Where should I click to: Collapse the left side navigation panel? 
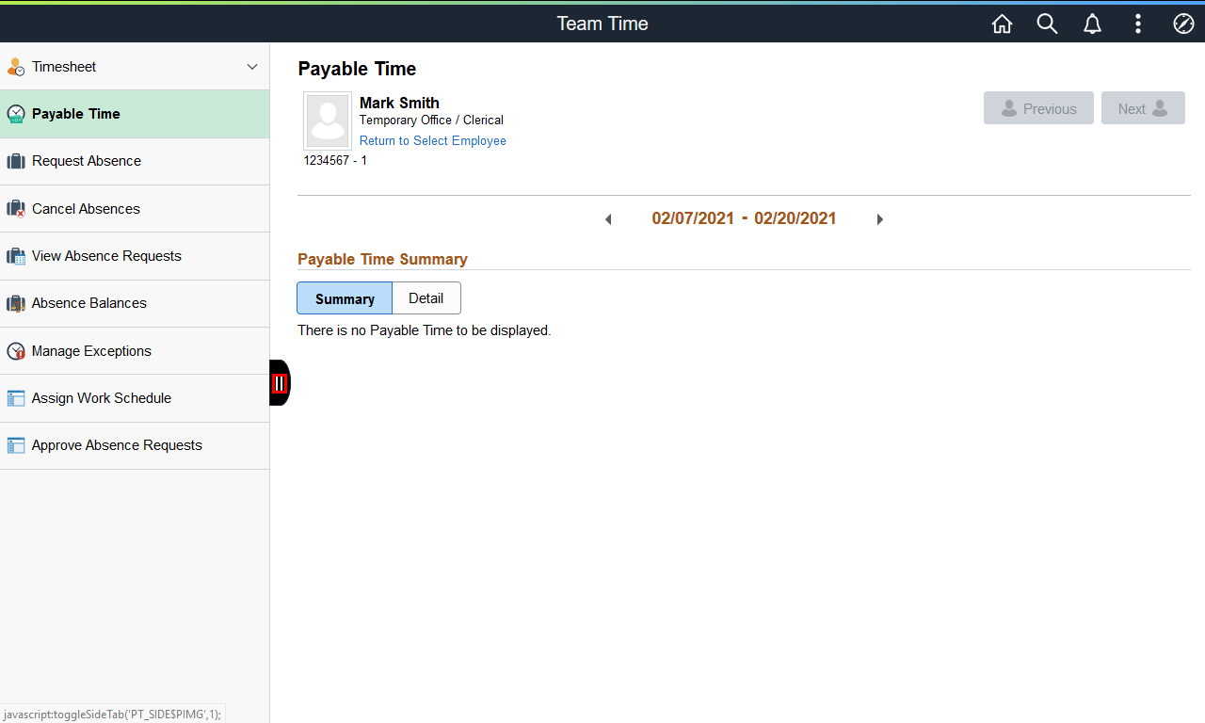pos(280,383)
